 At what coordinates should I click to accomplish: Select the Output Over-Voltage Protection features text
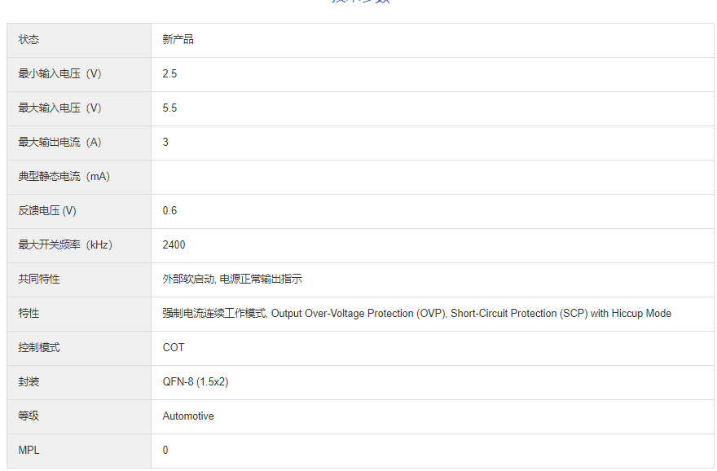click(x=416, y=314)
